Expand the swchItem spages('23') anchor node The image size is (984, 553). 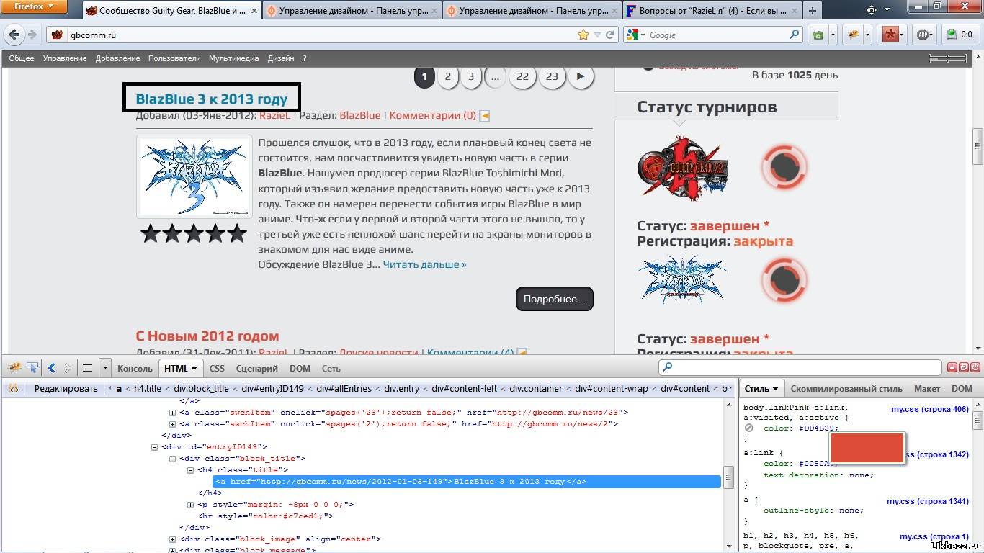[x=173, y=413]
